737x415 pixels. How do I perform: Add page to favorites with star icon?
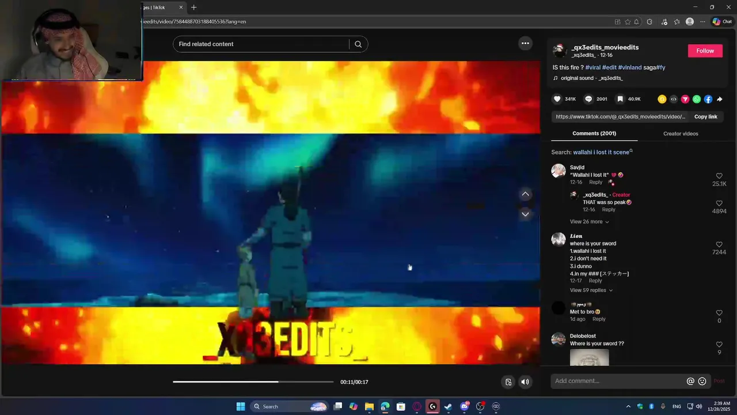pos(628,22)
